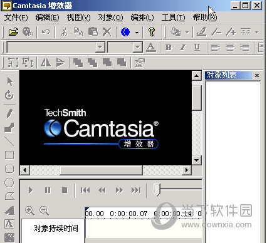Click the Zoom In magnifier on timeline
Image resolution: width=267 pixels, height=243 pixels.
point(29,210)
